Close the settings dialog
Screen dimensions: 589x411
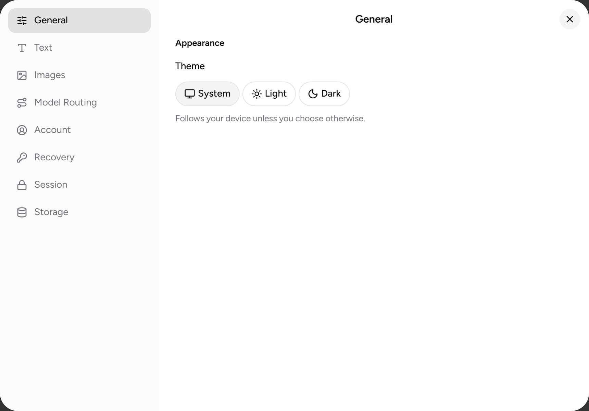click(569, 19)
